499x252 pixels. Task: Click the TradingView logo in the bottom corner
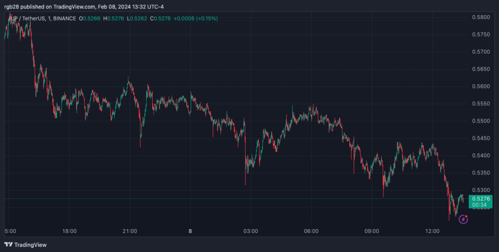point(25,244)
